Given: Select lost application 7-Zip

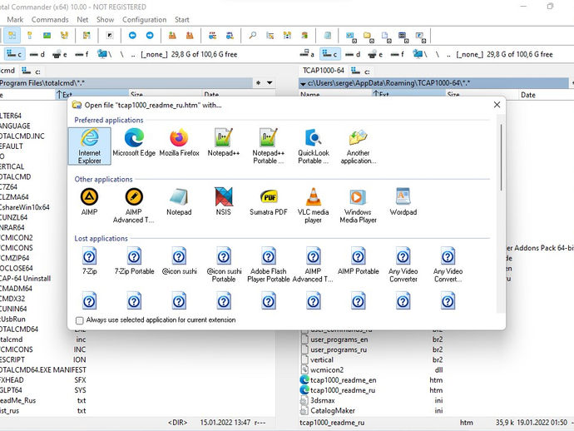Looking at the screenshot, I should click(x=89, y=260).
